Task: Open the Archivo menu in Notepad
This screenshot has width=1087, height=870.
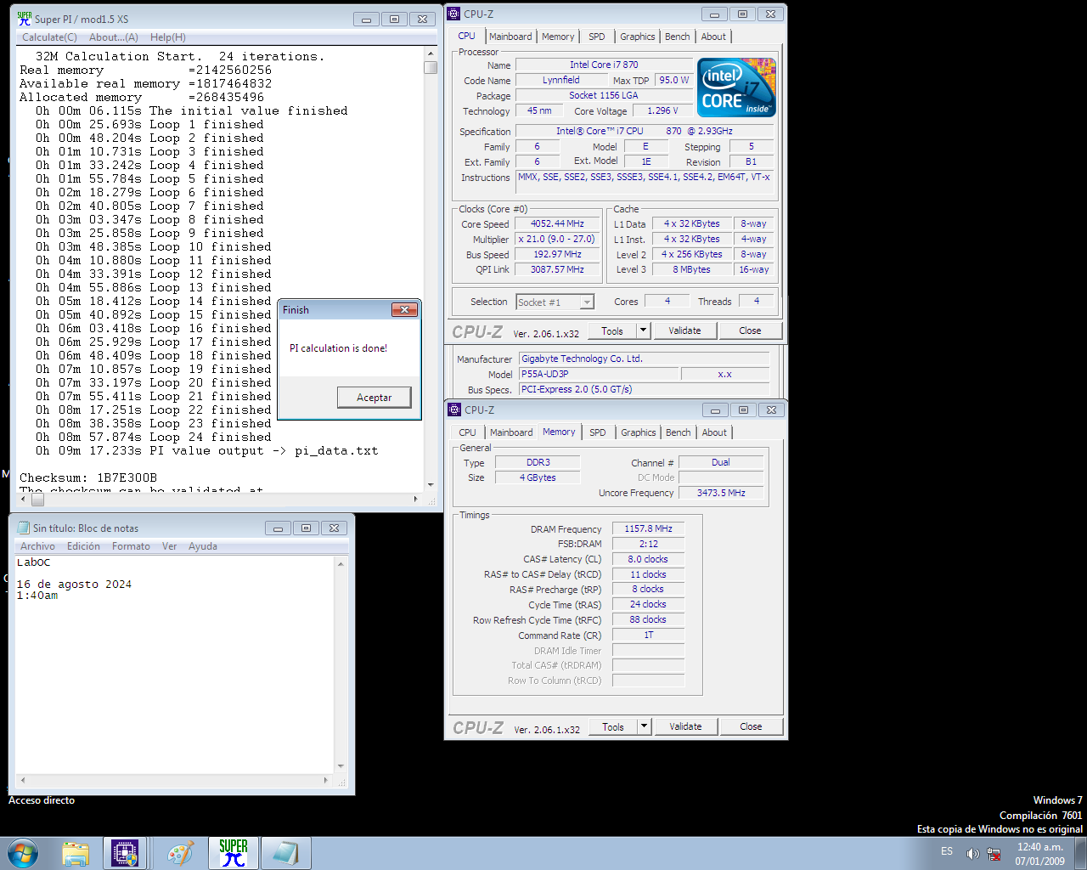Action: click(37, 546)
